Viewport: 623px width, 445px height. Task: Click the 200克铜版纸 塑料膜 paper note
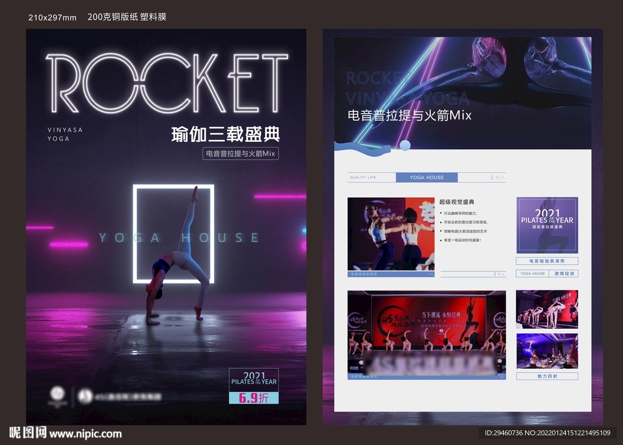127,16
